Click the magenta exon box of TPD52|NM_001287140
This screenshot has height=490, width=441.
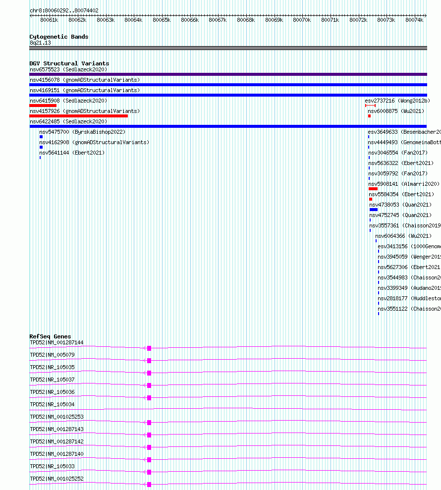point(149,460)
